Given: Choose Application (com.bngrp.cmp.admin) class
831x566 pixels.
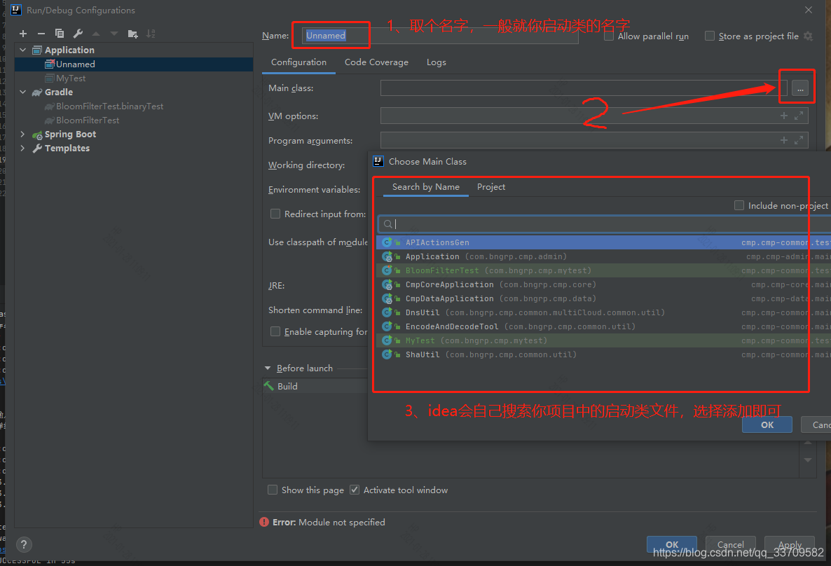Looking at the screenshot, I should click(x=604, y=256).
